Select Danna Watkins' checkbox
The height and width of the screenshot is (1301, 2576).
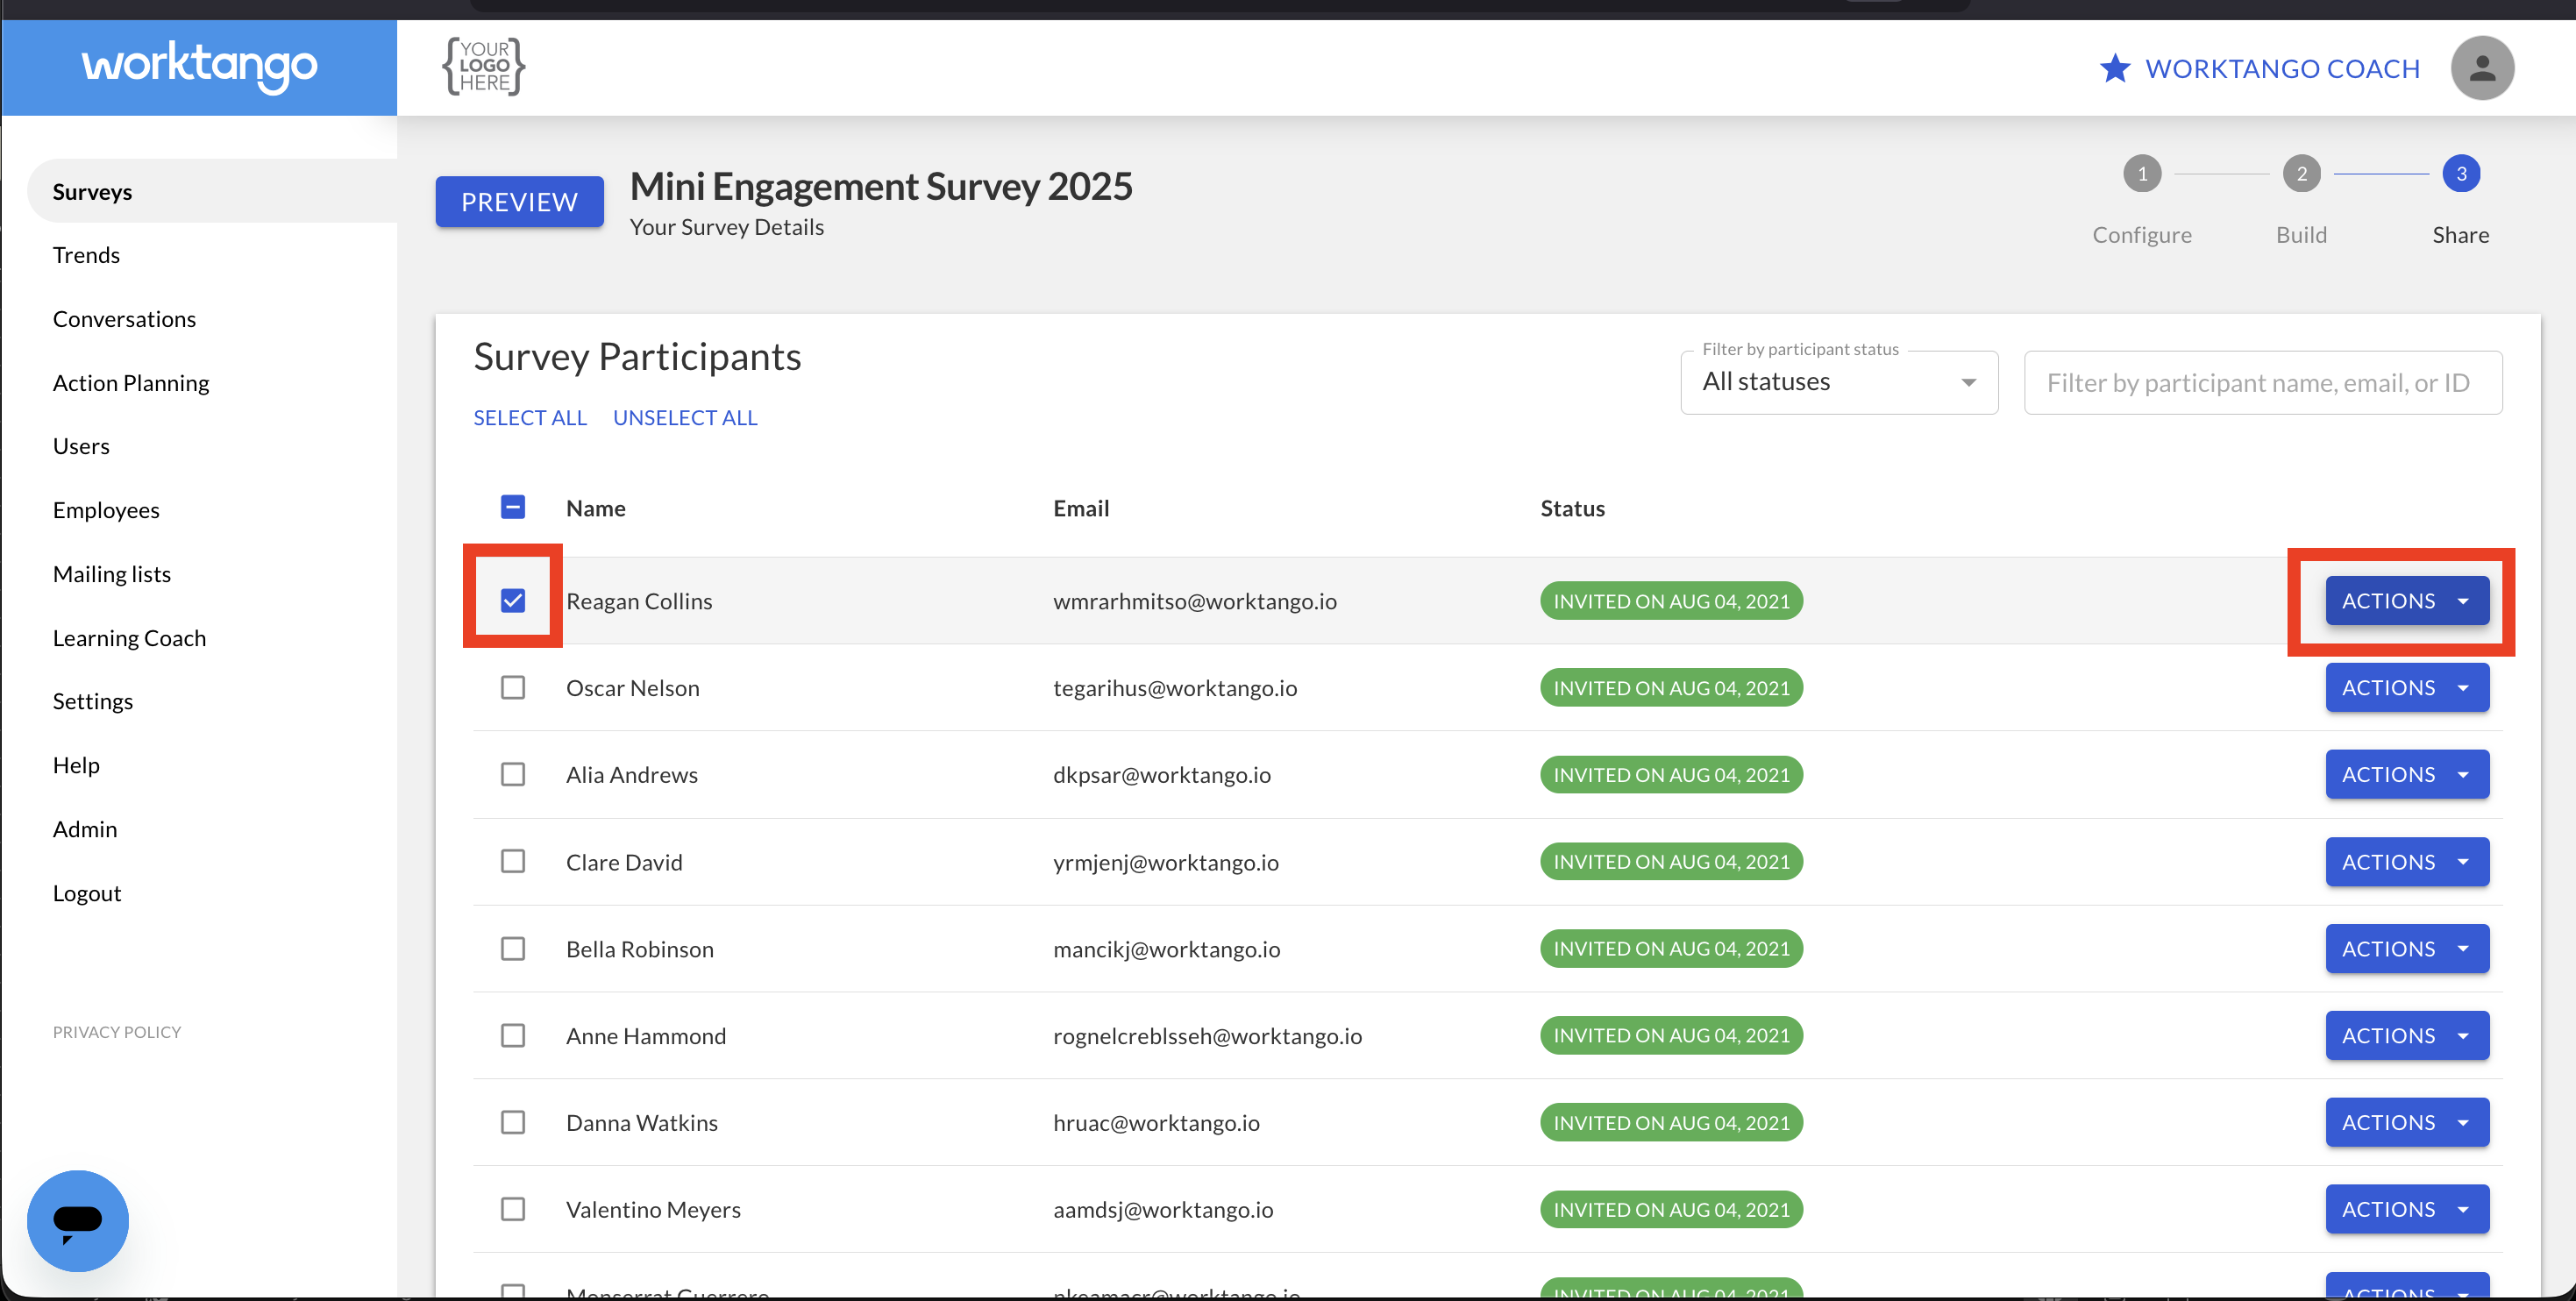pos(513,1122)
